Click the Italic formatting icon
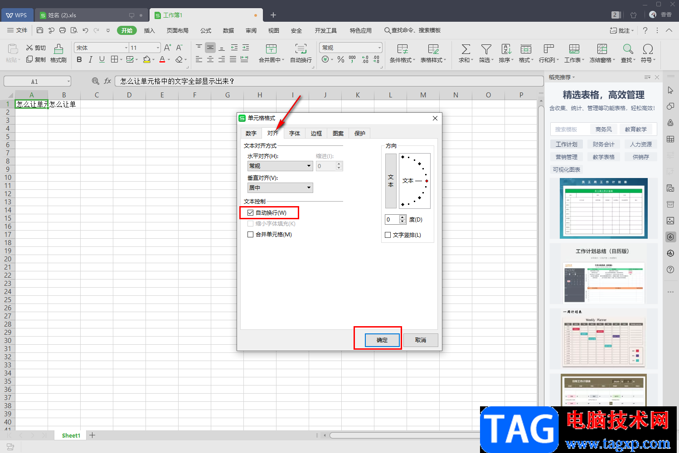This screenshot has width=679, height=453. pos(91,59)
